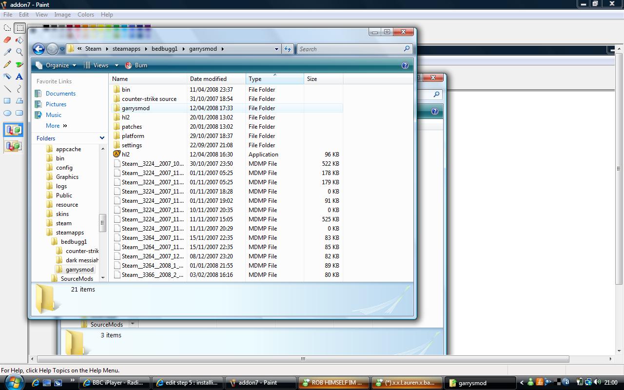Open the address bar history dropdown
The height and width of the screenshot is (390, 624).
[x=276, y=49]
